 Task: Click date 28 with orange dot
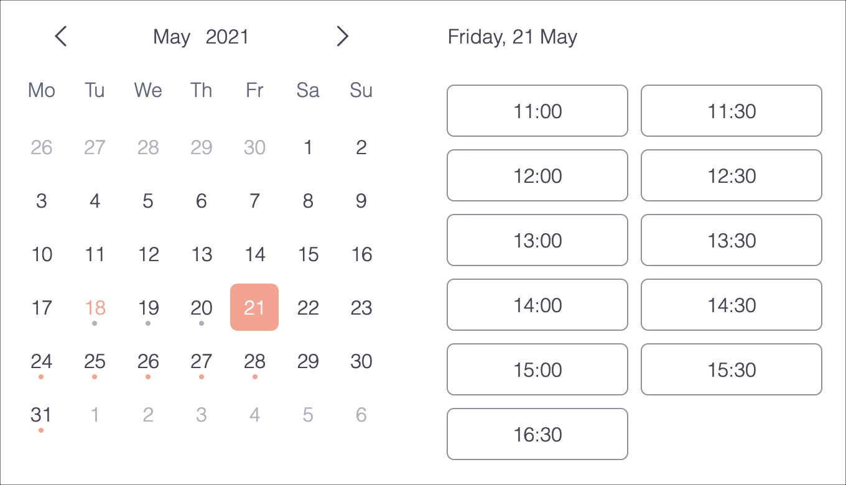click(254, 361)
